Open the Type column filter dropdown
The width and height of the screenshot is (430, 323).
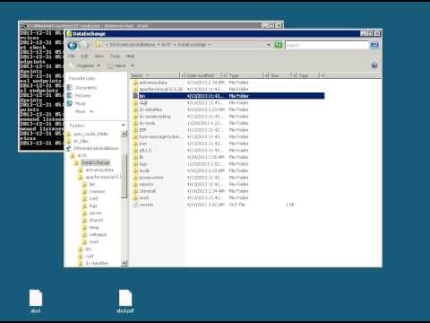(x=265, y=75)
